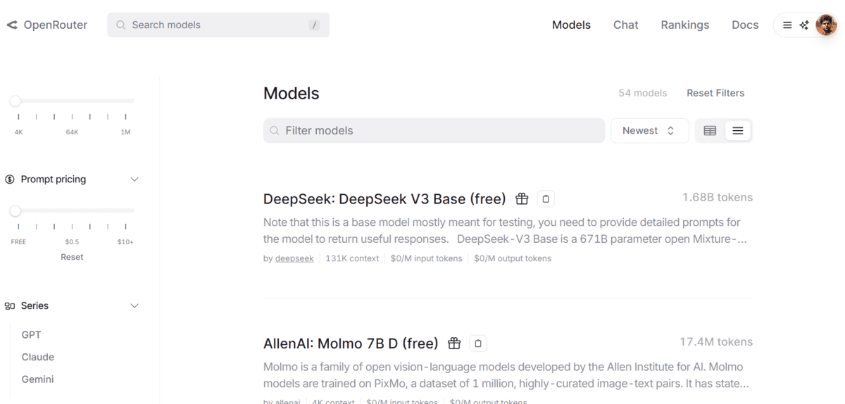845x404 pixels.
Task: Click the prompt pricing slider handle
Action: pyautogui.click(x=15, y=210)
